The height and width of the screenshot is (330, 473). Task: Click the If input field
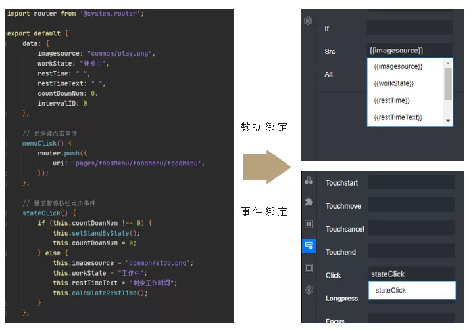tap(410, 28)
